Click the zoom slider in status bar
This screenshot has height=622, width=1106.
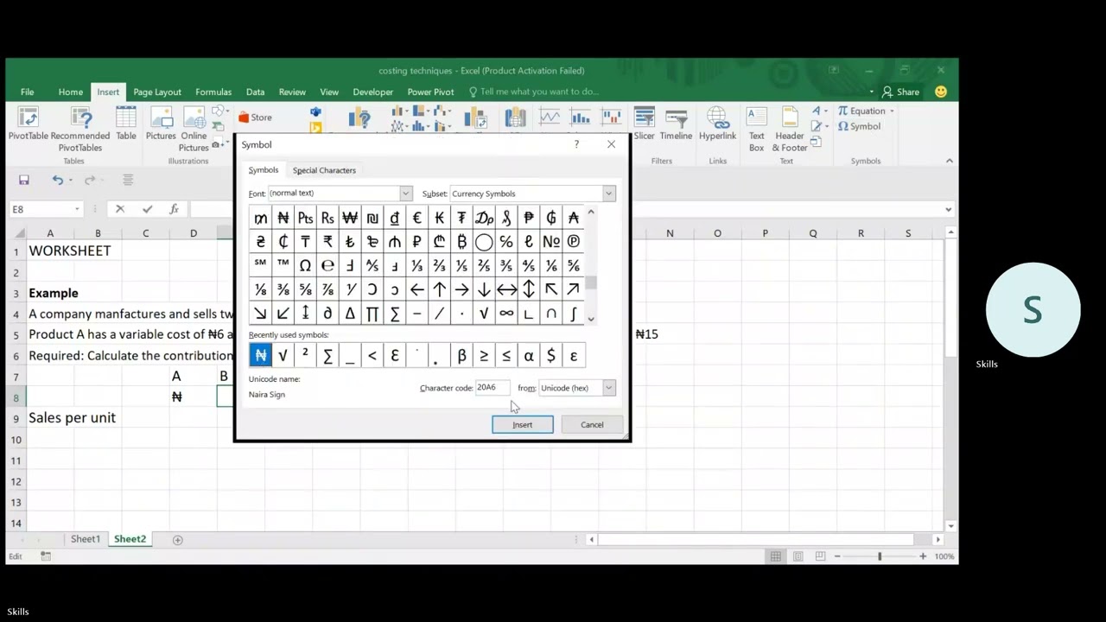(x=880, y=556)
